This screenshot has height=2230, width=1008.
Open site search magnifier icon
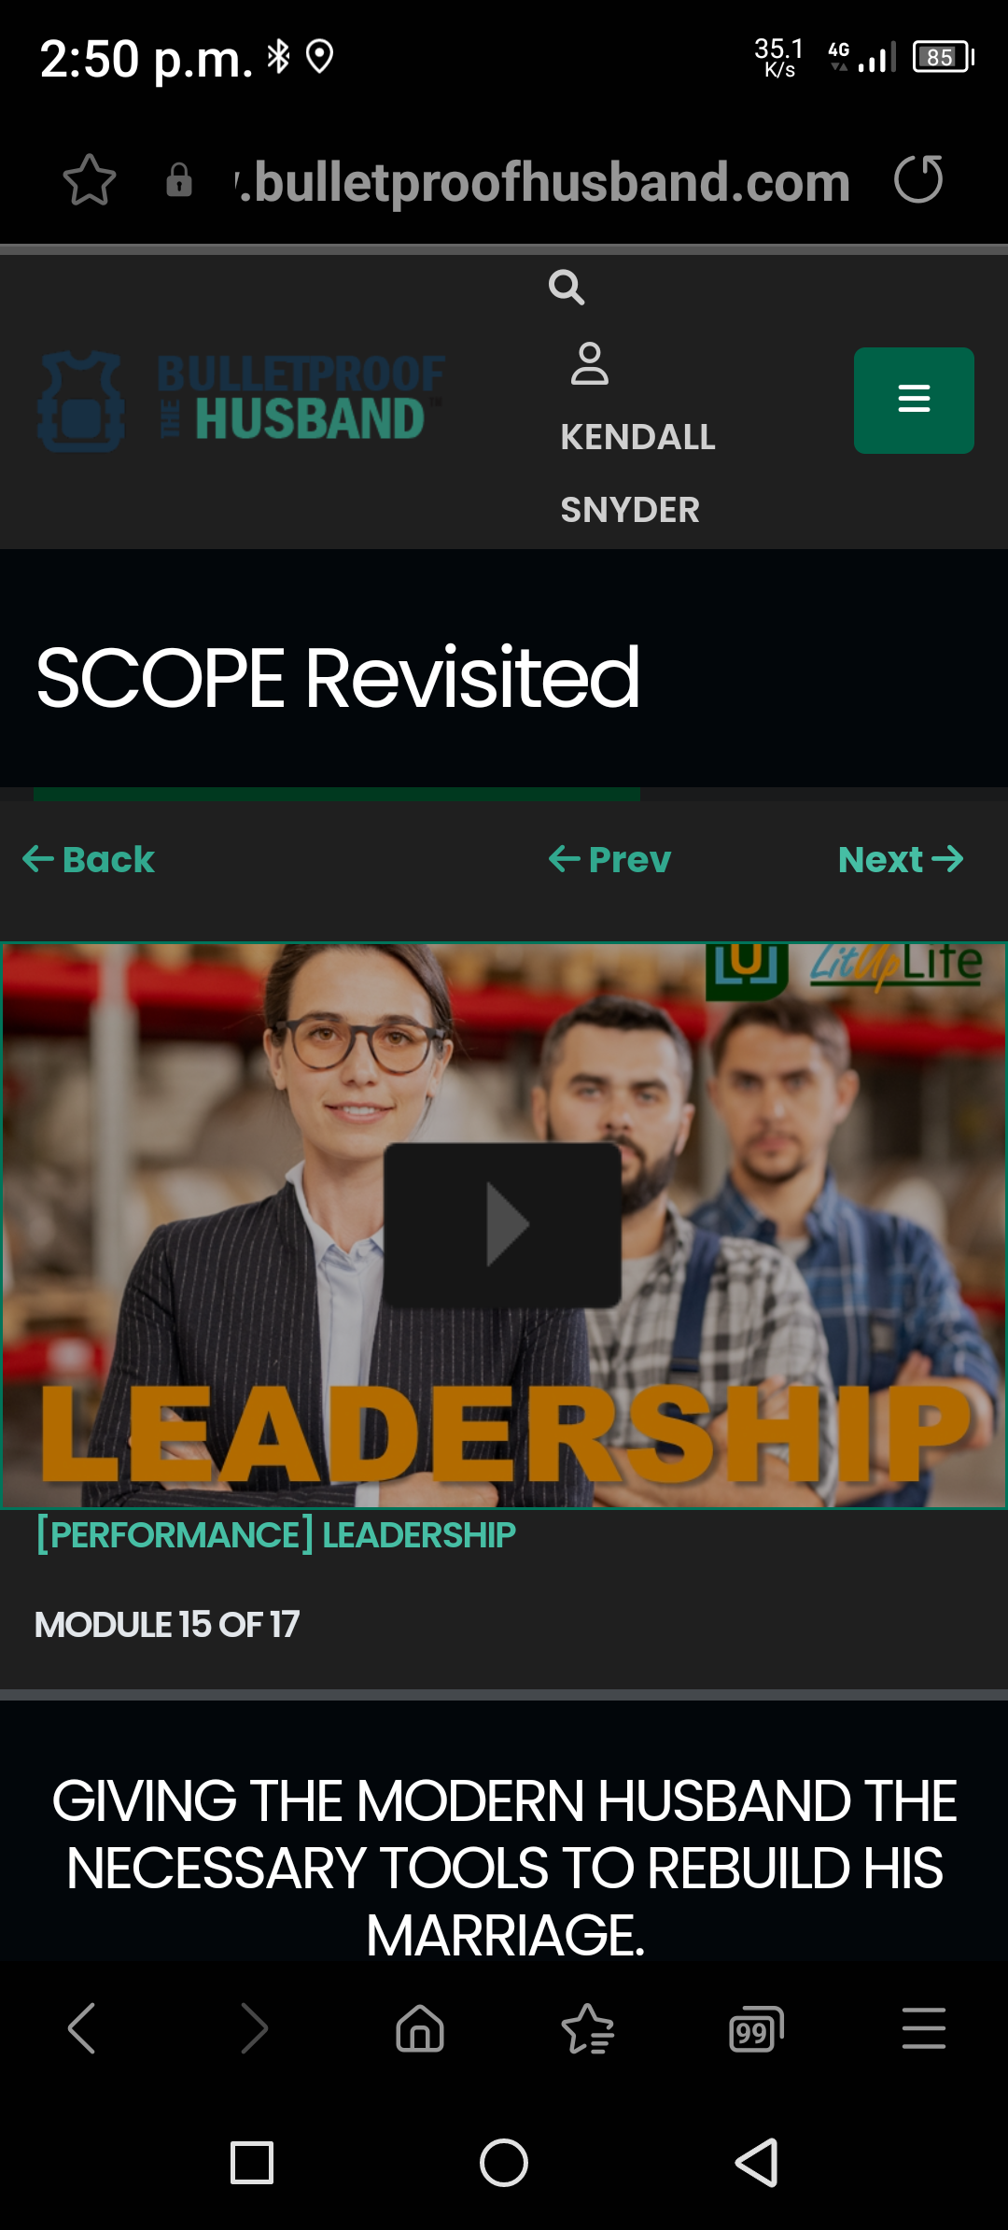(567, 288)
